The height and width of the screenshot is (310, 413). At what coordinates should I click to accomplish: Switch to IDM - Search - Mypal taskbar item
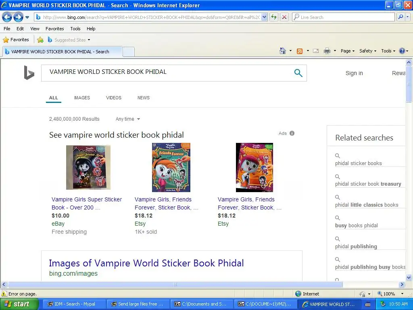click(x=75, y=304)
